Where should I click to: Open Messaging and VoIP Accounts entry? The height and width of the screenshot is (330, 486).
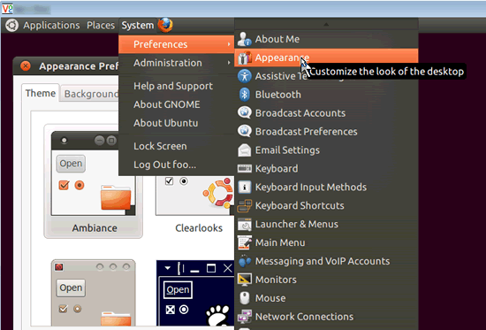coord(326,261)
